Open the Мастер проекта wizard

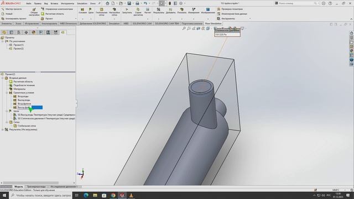[12, 9]
